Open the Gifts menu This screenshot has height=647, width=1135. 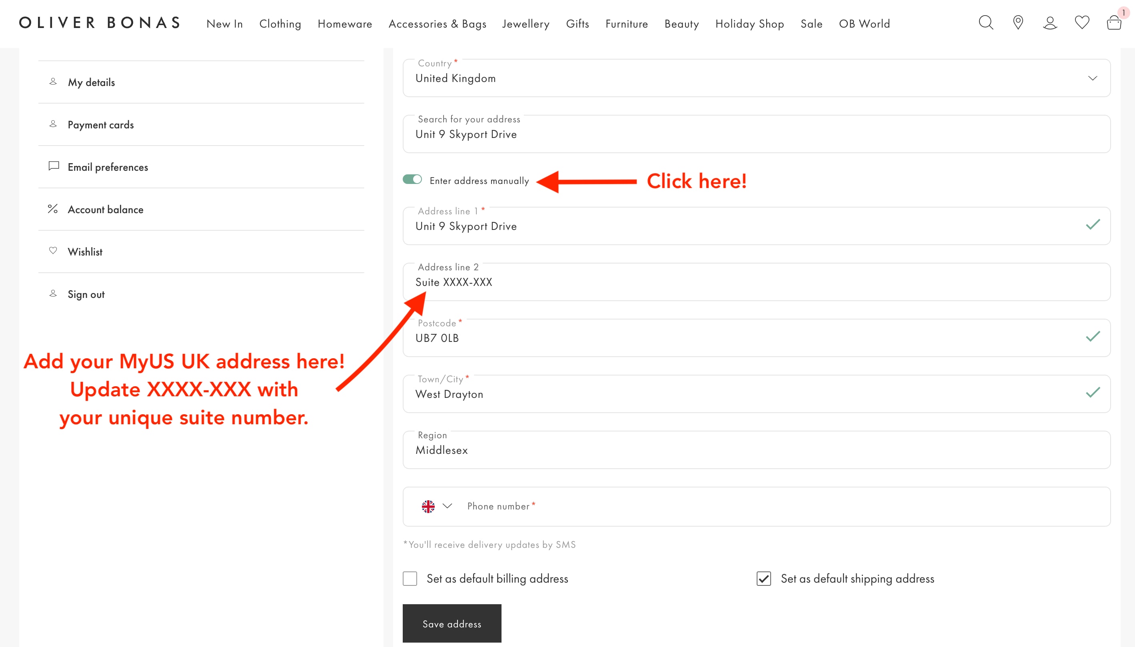point(577,24)
